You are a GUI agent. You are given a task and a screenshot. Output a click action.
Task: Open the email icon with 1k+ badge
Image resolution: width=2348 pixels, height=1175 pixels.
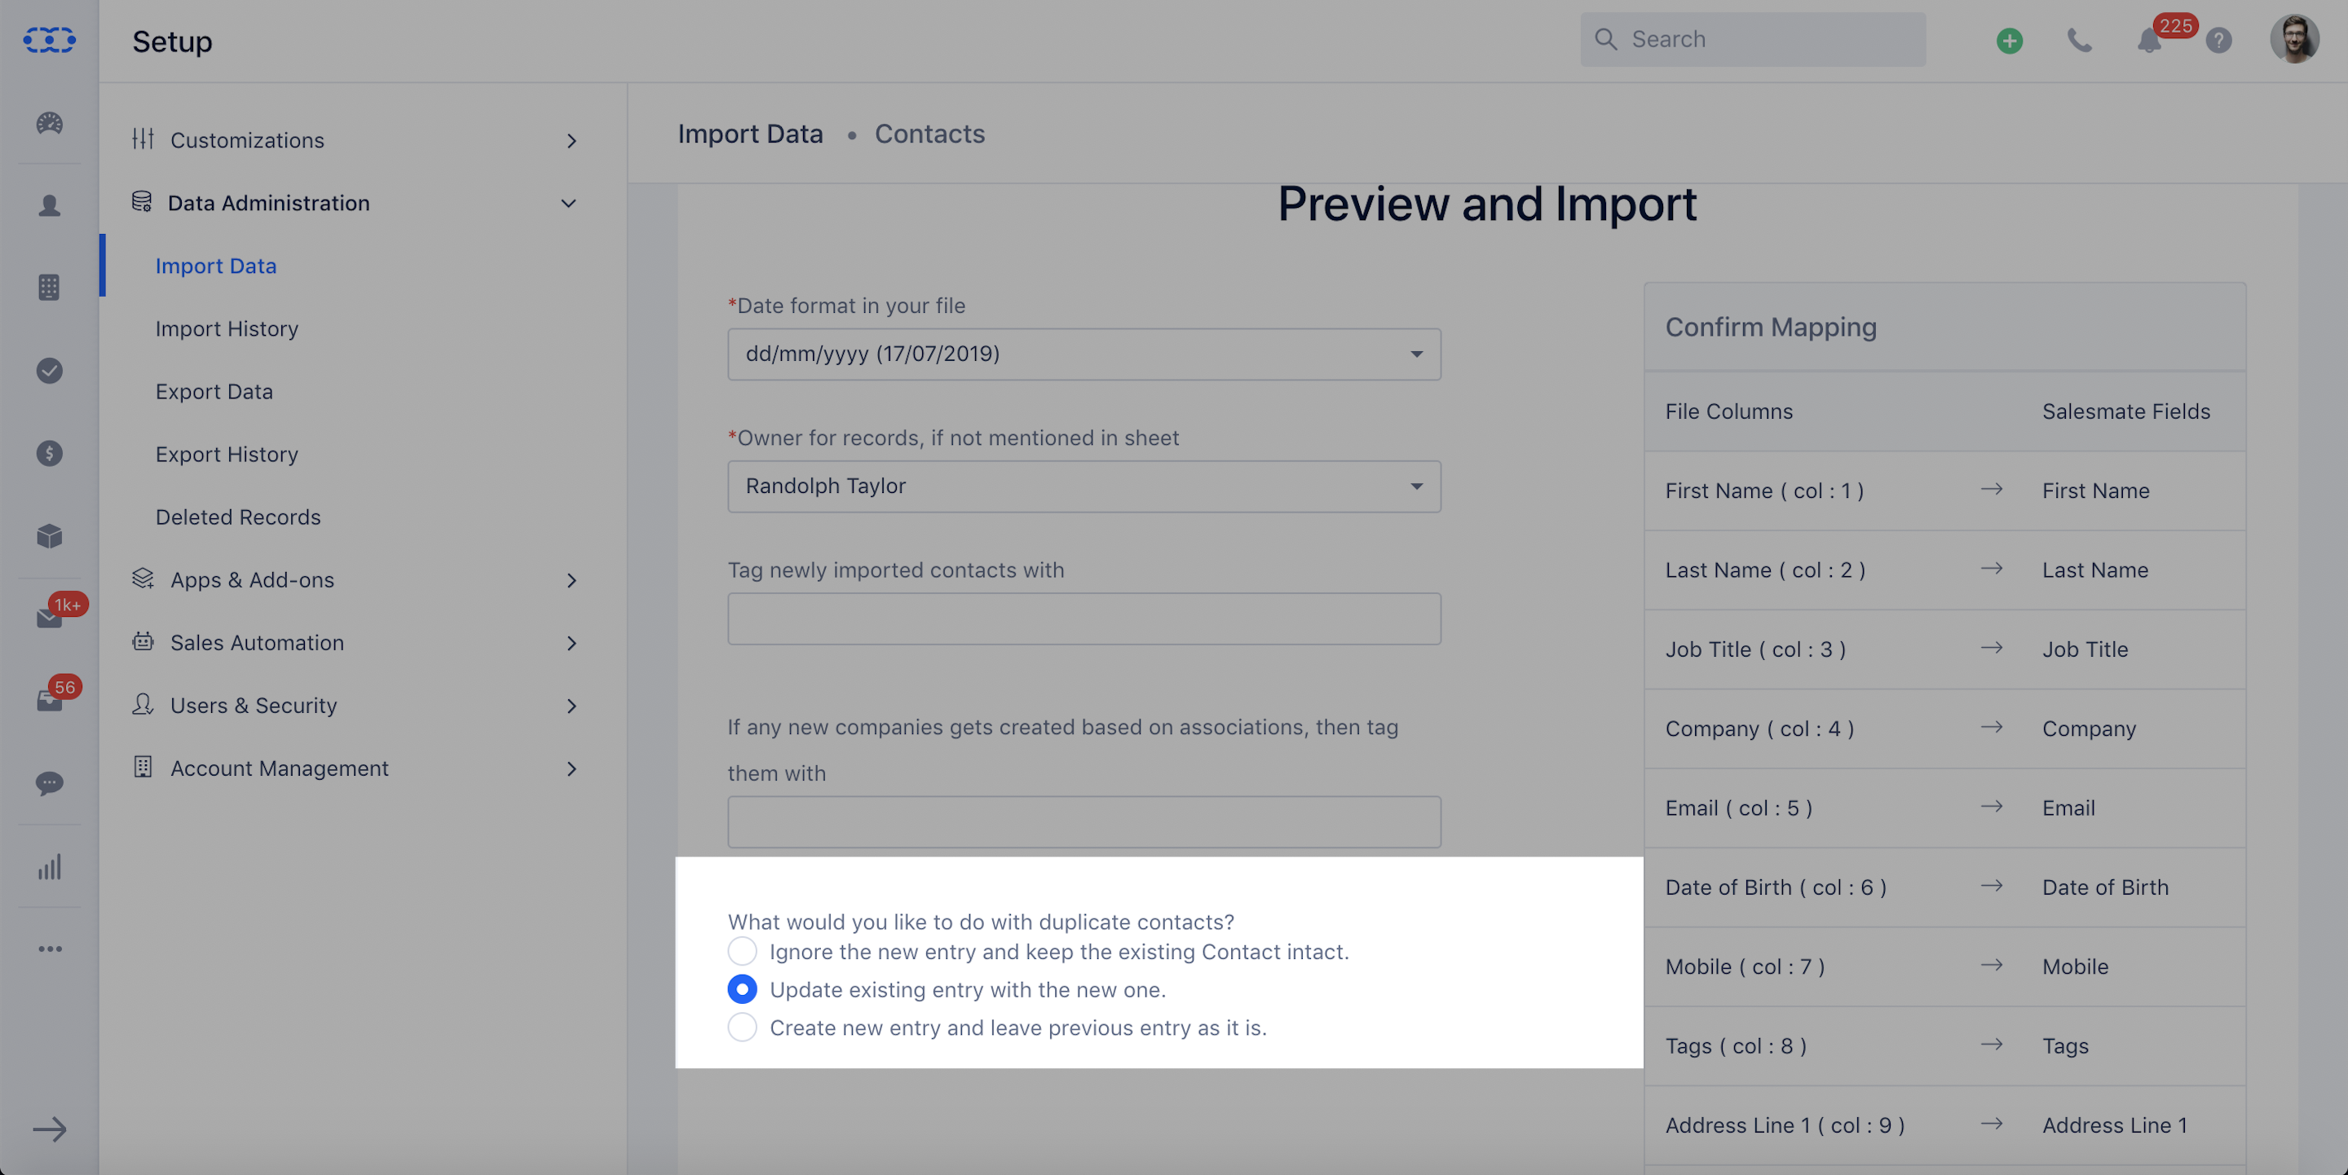click(x=49, y=618)
